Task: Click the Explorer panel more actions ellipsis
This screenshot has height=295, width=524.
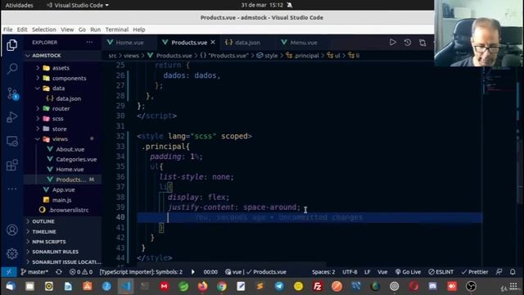Action: tap(89, 42)
